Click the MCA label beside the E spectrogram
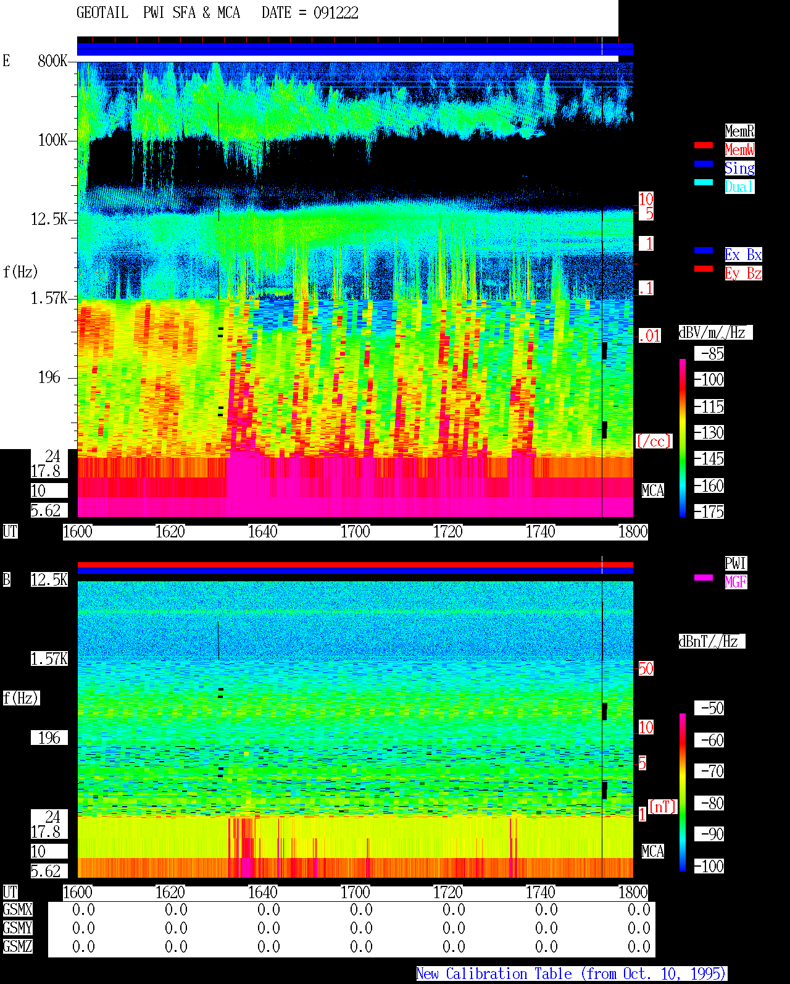 [652, 491]
